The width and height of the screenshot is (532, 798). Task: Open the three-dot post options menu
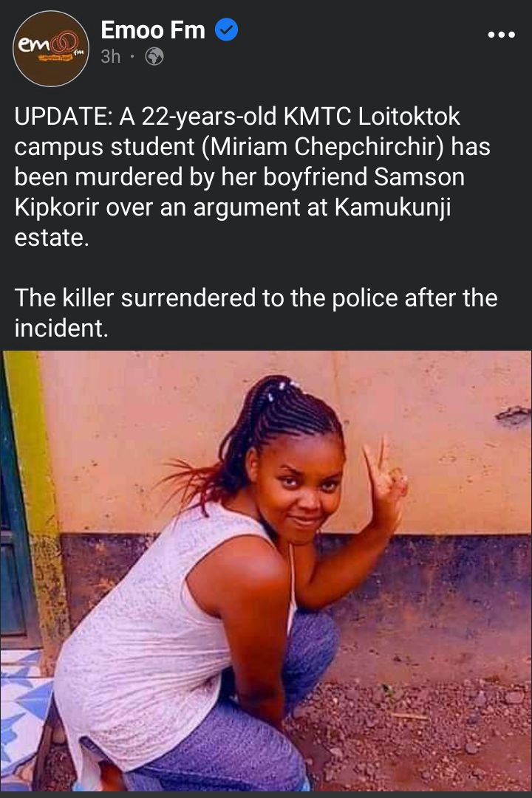click(x=502, y=34)
